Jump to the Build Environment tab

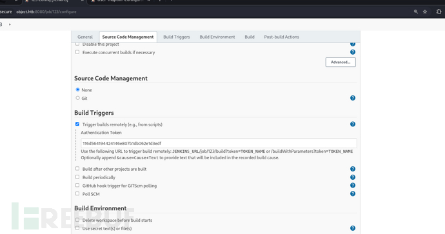[217, 37]
